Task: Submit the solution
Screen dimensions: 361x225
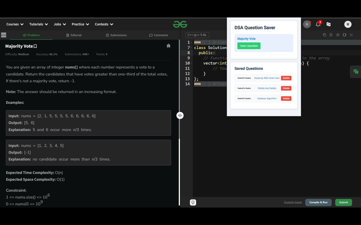Action: tap(344, 202)
